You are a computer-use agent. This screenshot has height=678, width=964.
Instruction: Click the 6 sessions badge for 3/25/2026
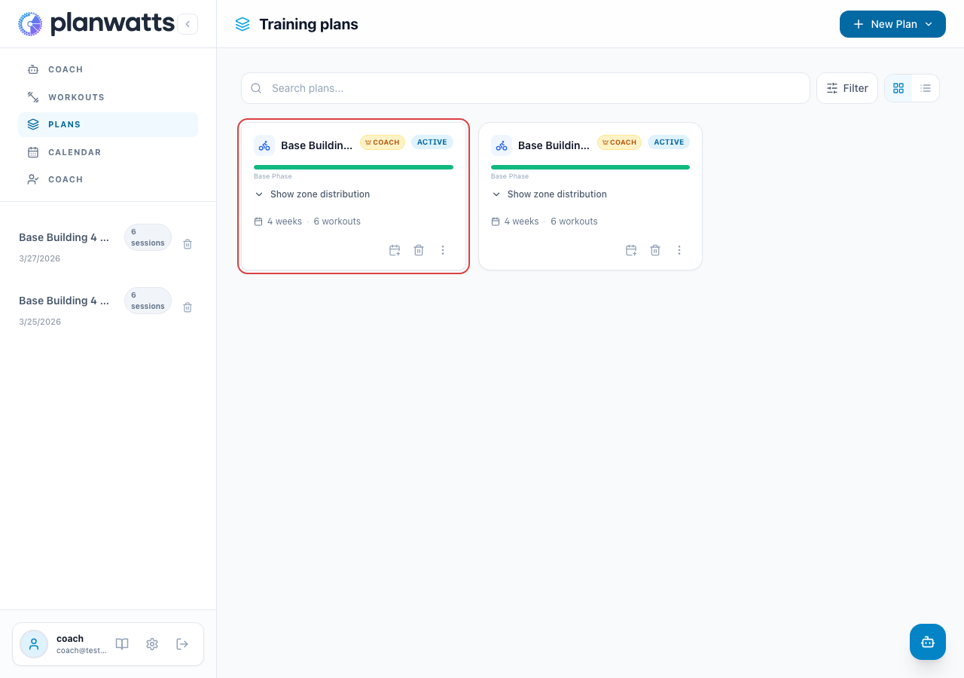click(148, 301)
